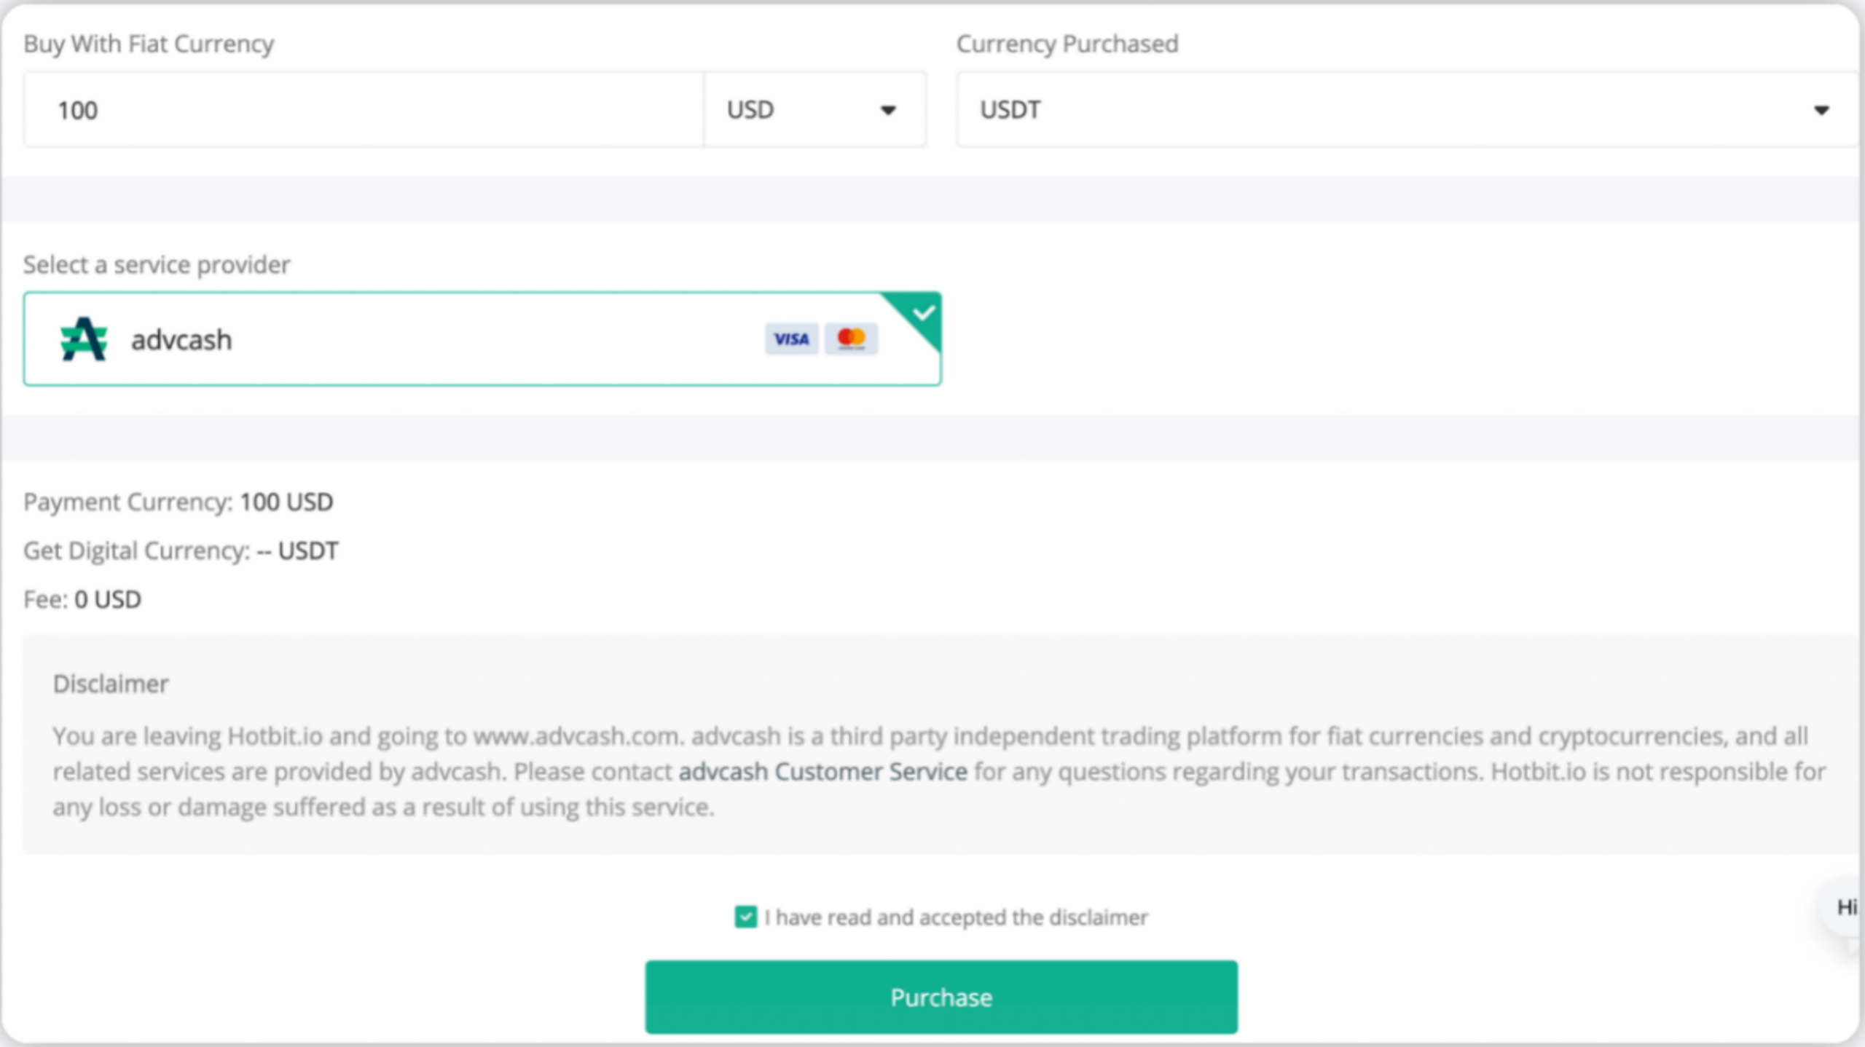1865x1047 pixels.
Task: Open the advcash Customer Service link
Action: point(822,772)
